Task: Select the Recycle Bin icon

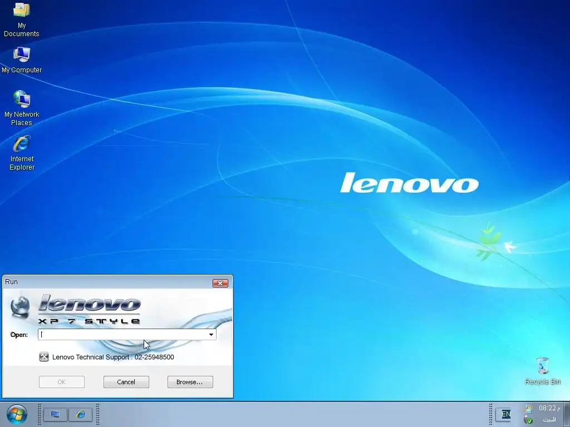Action: point(543,371)
